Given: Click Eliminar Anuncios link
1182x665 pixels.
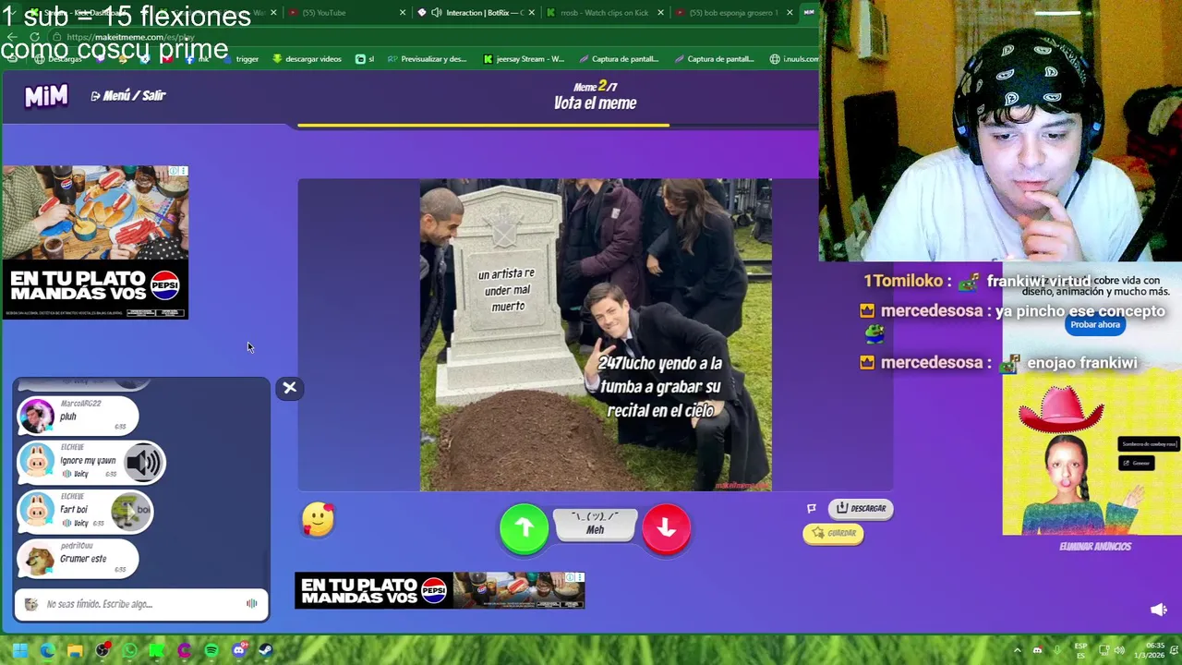Looking at the screenshot, I should click(x=1094, y=546).
